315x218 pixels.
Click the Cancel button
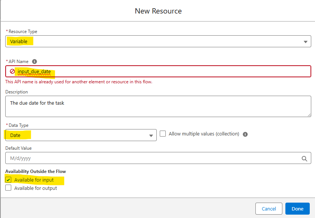(268, 209)
